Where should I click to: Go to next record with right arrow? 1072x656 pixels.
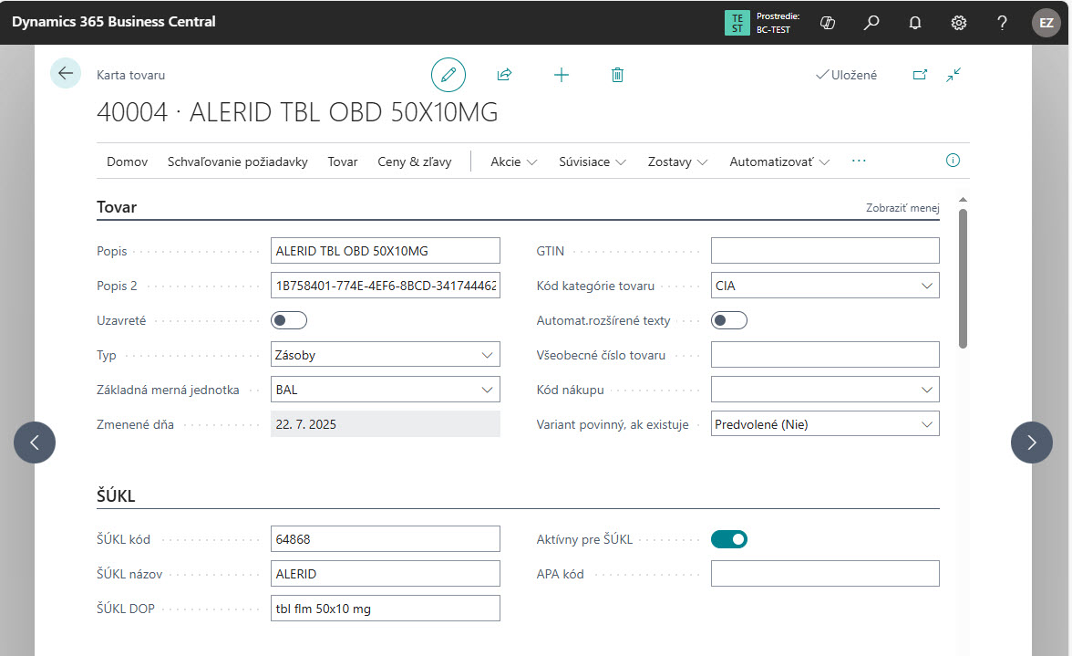click(x=1031, y=443)
